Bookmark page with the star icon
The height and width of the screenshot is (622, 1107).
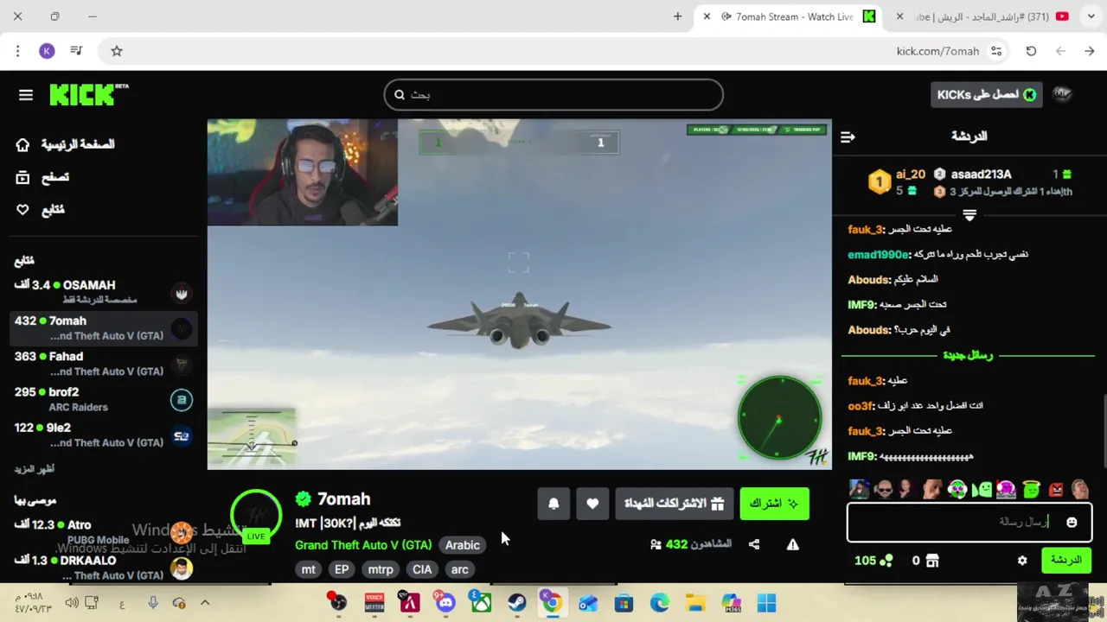pyautogui.click(x=117, y=51)
